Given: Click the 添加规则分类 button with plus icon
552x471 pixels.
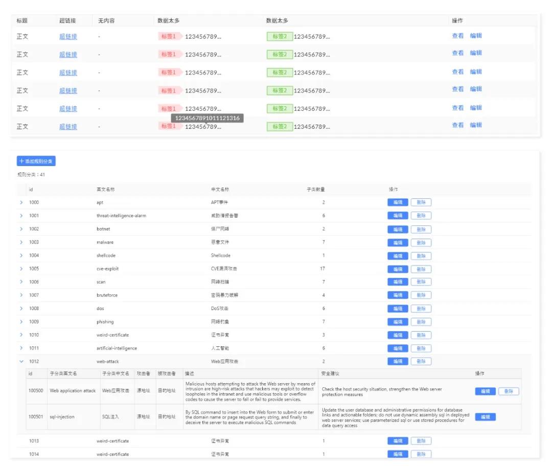Looking at the screenshot, I should (x=36, y=161).
